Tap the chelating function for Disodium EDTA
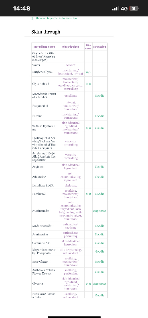 [71, 185]
